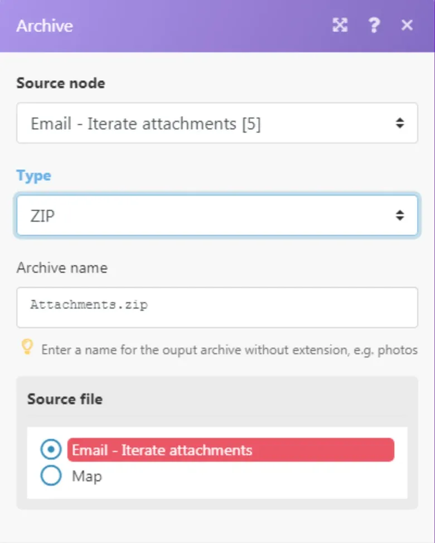Viewport: 435px width, 543px height.
Task: Click the Type field up-down arrows
Action: (x=400, y=215)
